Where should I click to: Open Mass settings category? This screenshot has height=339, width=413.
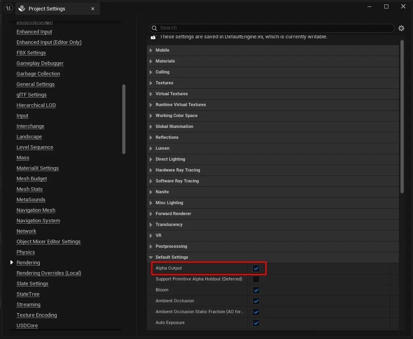[23, 158]
